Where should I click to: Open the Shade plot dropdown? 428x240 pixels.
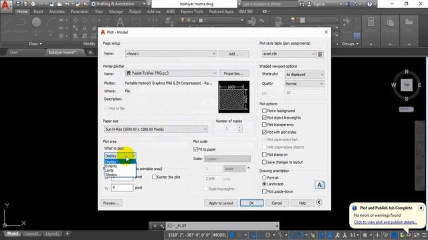(304, 75)
